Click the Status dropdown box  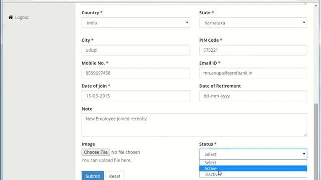(253, 154)
